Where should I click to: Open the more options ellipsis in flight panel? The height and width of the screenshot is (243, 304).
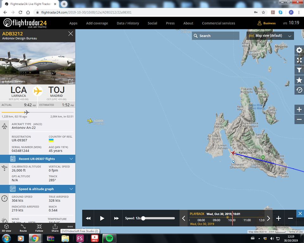(70, 227)
